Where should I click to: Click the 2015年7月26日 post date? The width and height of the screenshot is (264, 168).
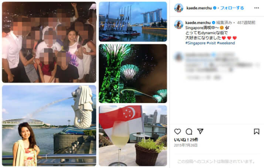tap(186, 145)
